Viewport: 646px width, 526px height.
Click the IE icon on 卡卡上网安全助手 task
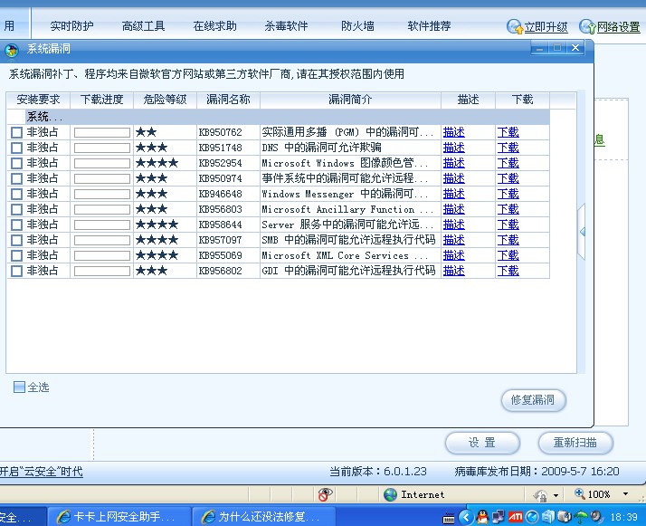tap(63, 517)
